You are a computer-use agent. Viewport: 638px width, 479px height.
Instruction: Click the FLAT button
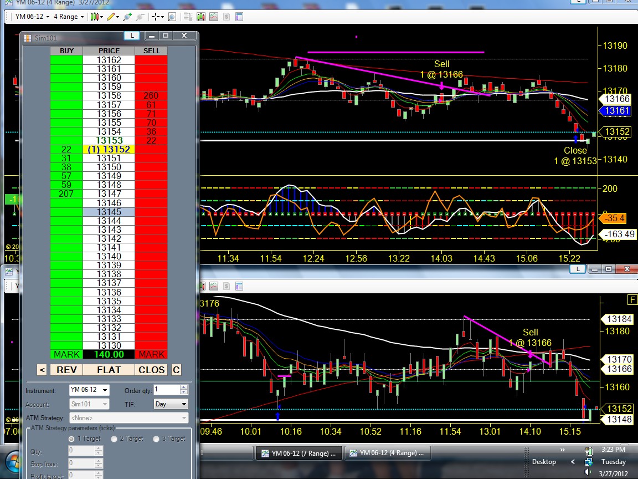click(109, 370)
